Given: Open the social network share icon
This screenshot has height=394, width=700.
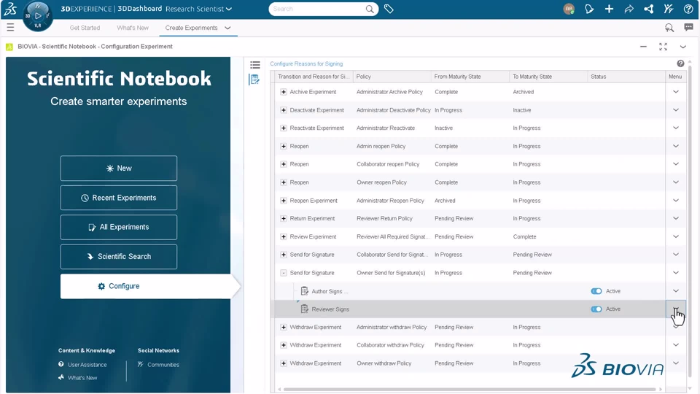Looking at the screenshot, I should click(649, 9).
